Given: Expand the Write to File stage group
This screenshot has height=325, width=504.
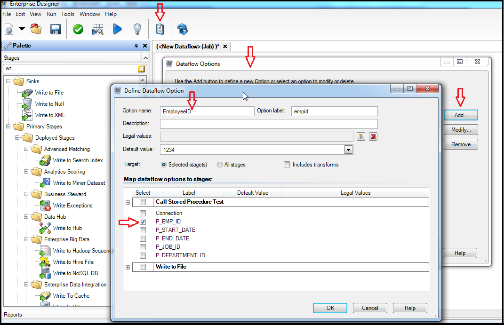Looking at the screenshot, I should pyautogui.click(x=128, y=267).
